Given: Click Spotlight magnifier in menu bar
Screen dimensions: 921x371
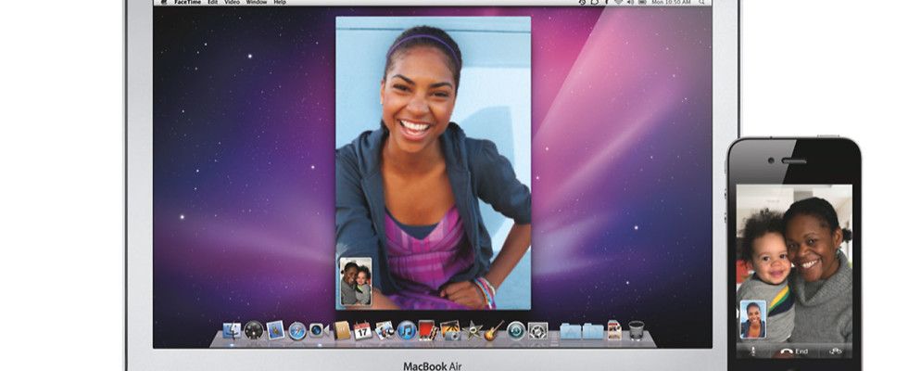Looking at the screenshot, I should coord(702,3).
